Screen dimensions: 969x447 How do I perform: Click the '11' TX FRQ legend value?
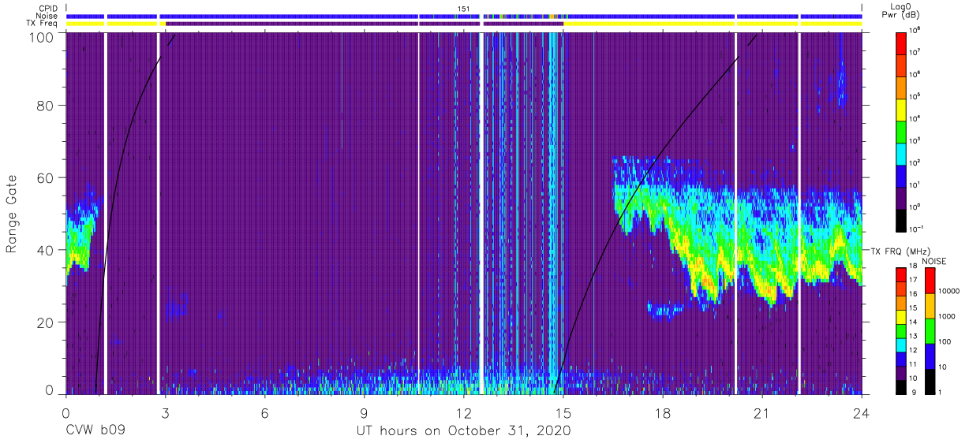913,364
